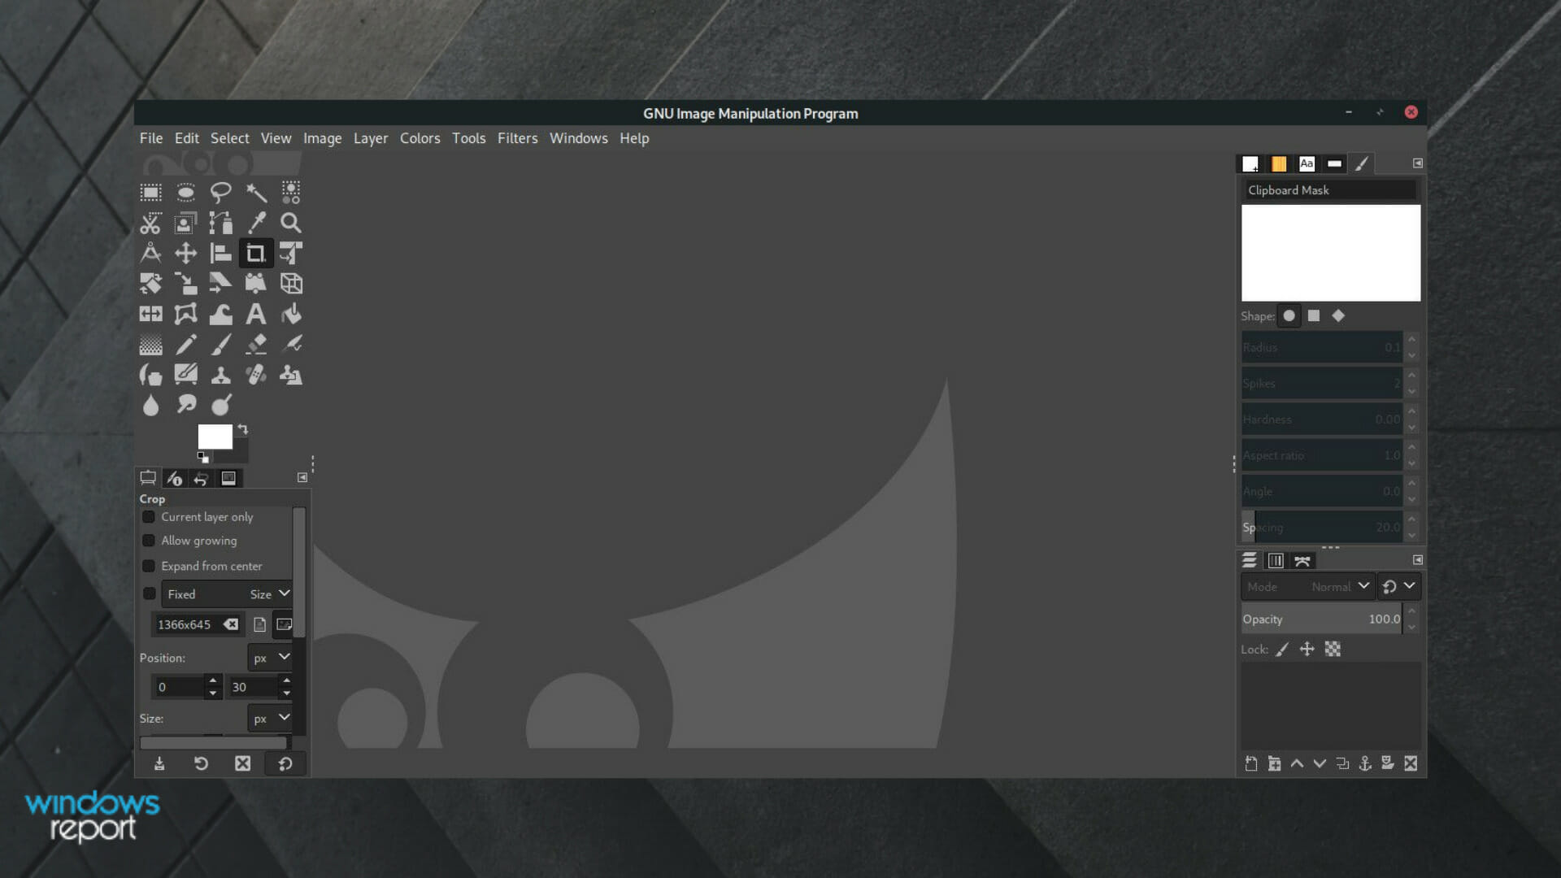The height and width of the screenshot is (878, 1561).
Task: Select the Alignment tool
Action: (220, 253)
